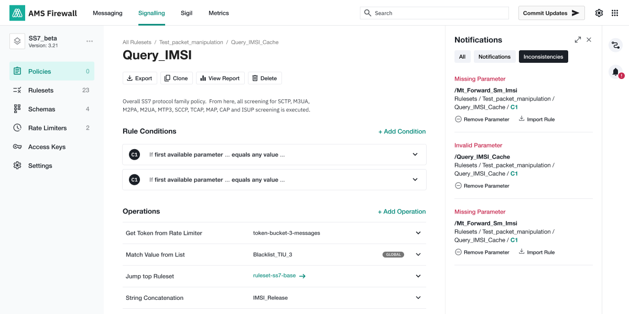Click Import Rule in last Missing Parameter
The width and height of the screenshot is (629, 314).
(x=536, y=252)
